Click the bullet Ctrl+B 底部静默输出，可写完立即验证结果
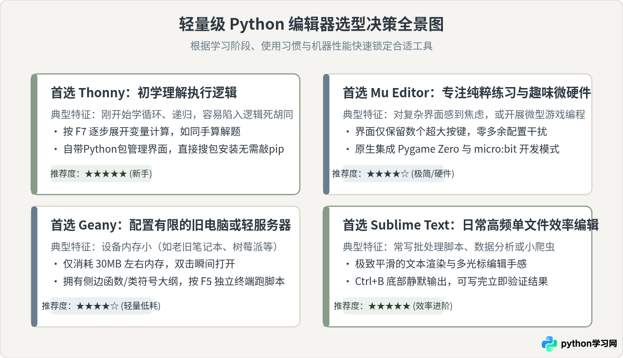The image size is (623, 358). (x=446, y=281)
